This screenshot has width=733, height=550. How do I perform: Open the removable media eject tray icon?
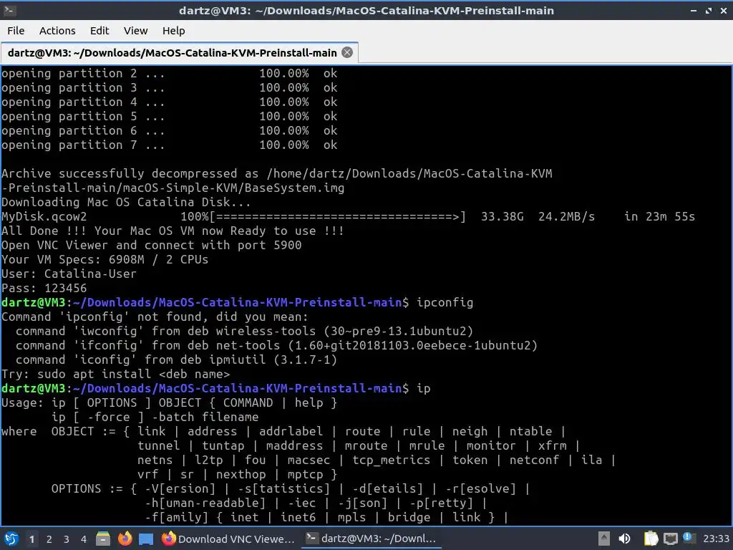604,539
